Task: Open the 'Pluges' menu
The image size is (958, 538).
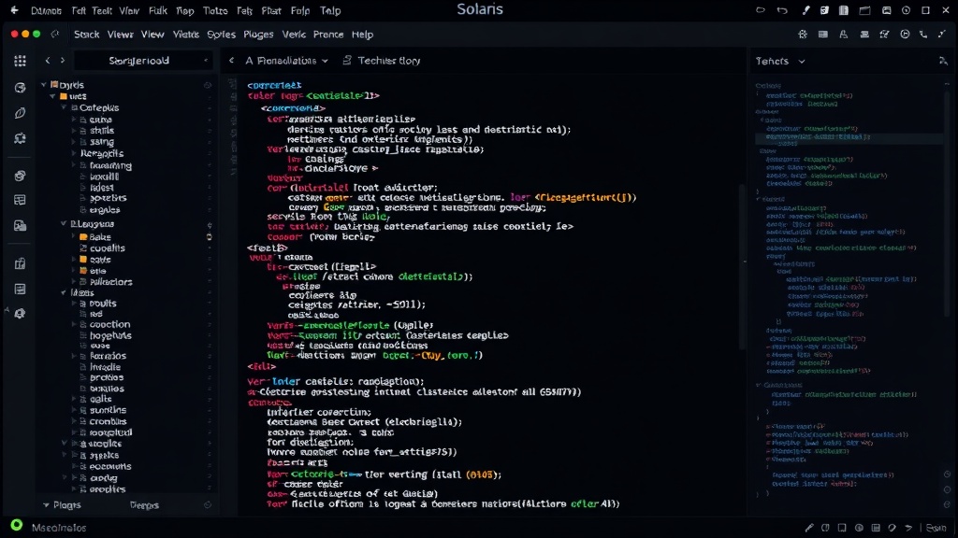Action: pyautogui.click(x=258, y=35)
